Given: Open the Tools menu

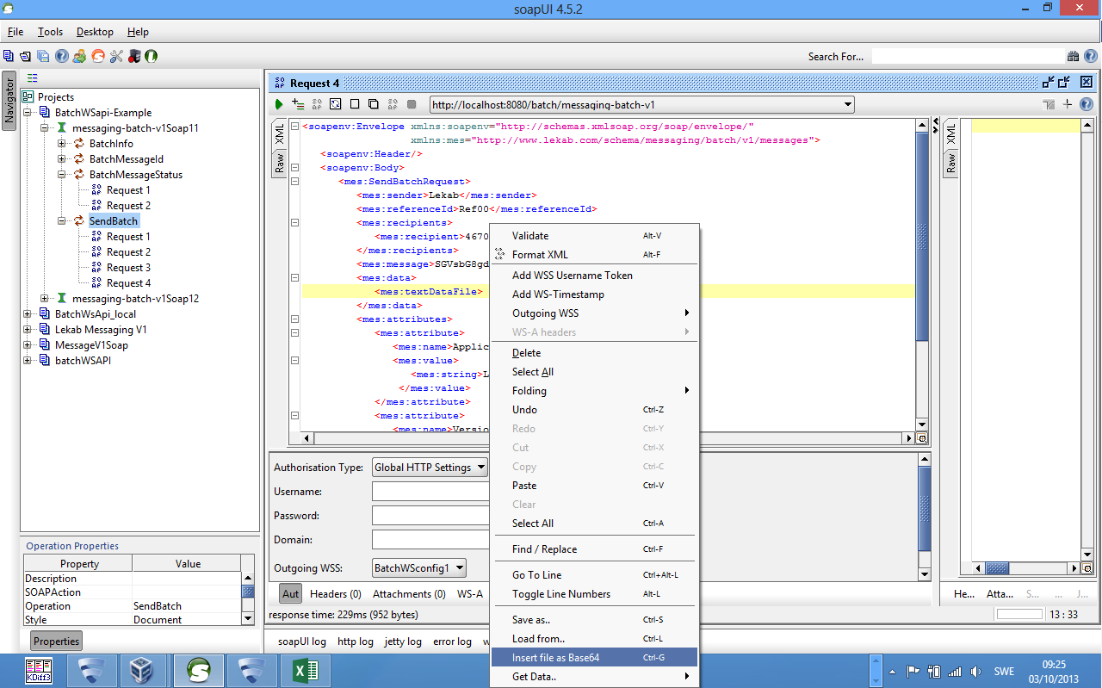Looking at the screenshot, I should (50, 32).
